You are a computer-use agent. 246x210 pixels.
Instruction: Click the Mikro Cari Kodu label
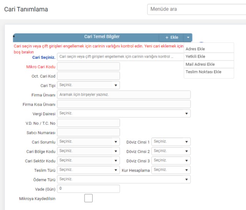[x=41, y=67]
